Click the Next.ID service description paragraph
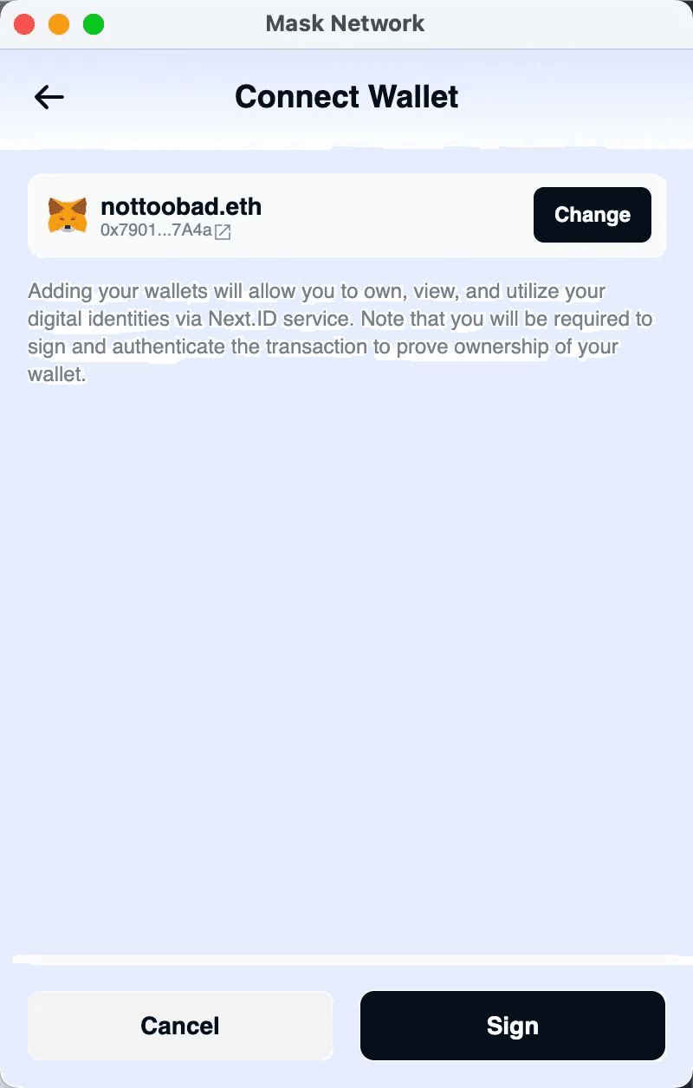Viewport: 693px width, 1088px height. 340,334
